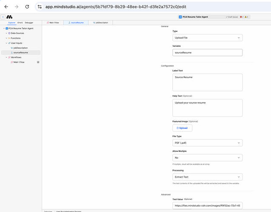Open the Type dropdown showing Upload File
This screenshot has height=212, width=271.
click(207, 38)
